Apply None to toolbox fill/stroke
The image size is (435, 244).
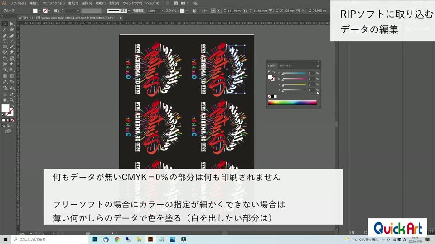[13, 120]
